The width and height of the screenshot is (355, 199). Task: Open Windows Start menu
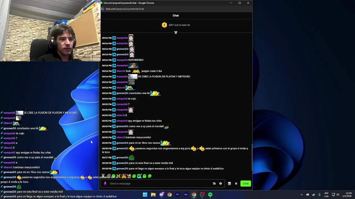(145, 195)
